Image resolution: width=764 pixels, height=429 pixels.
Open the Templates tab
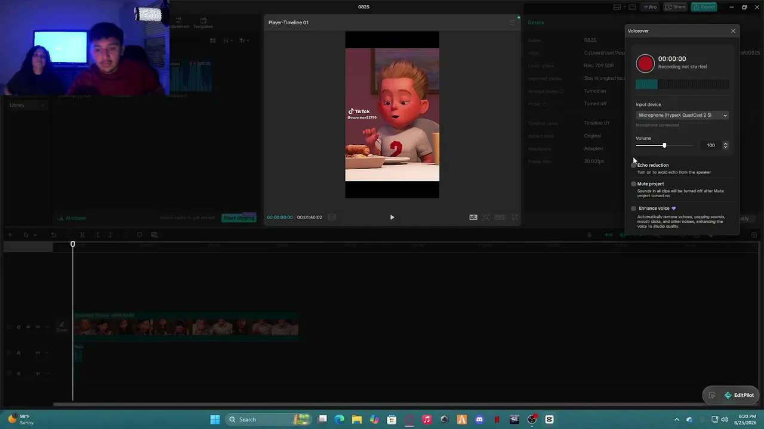tap(203, 23)
